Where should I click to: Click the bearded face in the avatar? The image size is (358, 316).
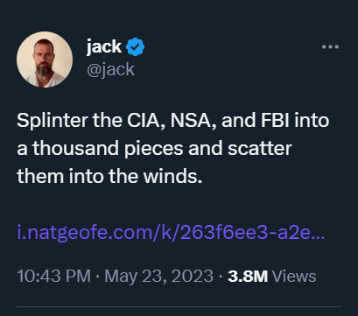click(x=45, y=58)
